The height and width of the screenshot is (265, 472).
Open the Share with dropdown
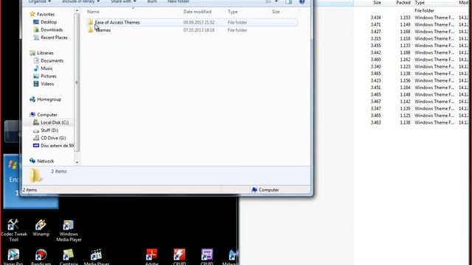pyautogui.click(x=123, y=1)
